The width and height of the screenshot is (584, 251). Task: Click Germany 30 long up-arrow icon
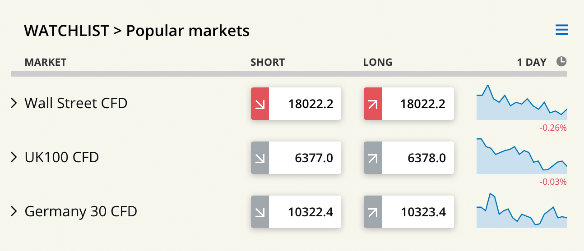(373, 212)
